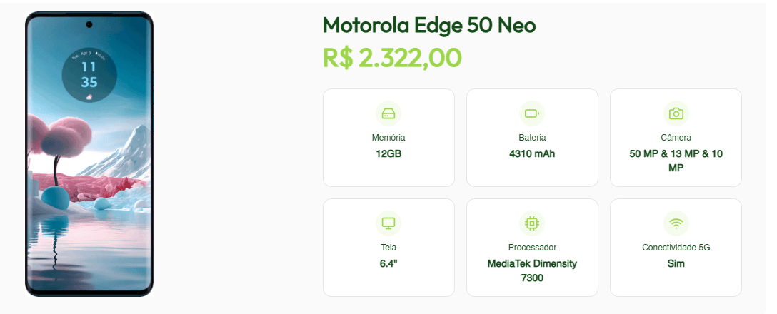Click the Sim 5G connectivity value

point(676,263)
